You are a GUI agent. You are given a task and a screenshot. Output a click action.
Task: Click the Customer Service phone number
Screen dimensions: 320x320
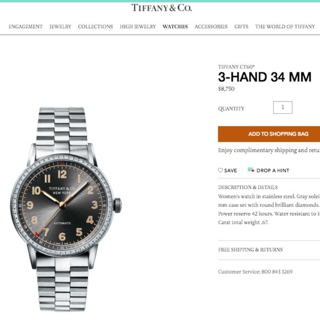277,271
